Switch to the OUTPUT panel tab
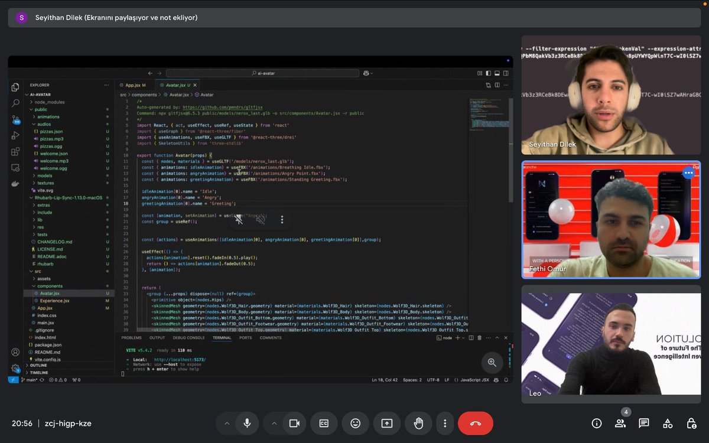This screenshot has height=443, width=709. tap(157, 338)
